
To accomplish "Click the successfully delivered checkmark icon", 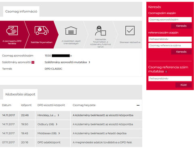I will (130, 31).
